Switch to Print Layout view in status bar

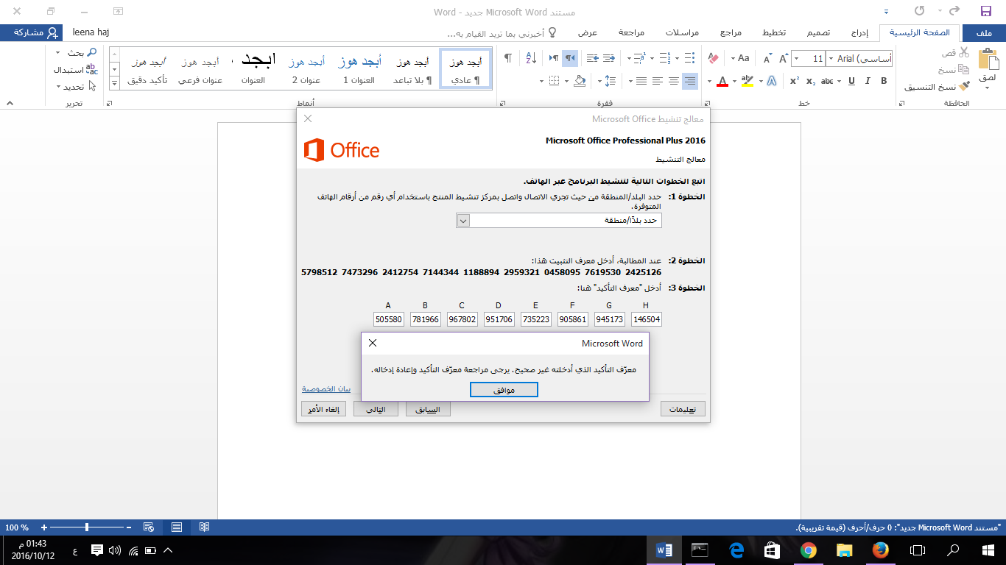(177, 527)
